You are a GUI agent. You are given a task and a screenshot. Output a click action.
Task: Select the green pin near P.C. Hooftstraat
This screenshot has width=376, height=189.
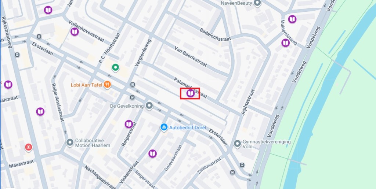[115, 67]
